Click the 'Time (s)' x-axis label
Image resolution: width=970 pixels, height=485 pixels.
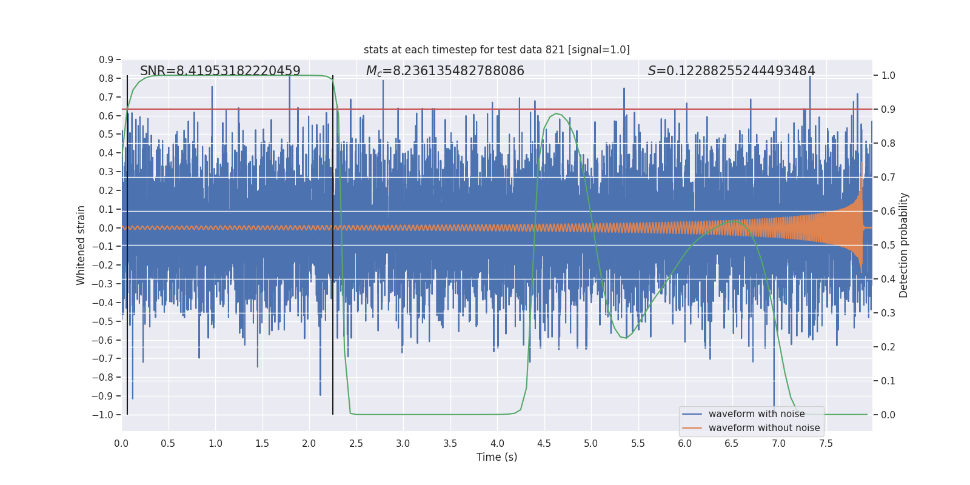(497, 457)
